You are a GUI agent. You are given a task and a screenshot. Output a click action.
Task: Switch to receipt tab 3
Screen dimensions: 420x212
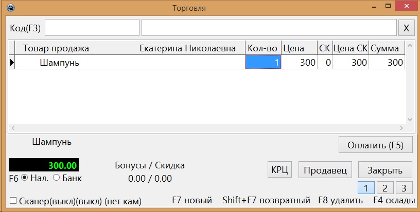[404, 188]
